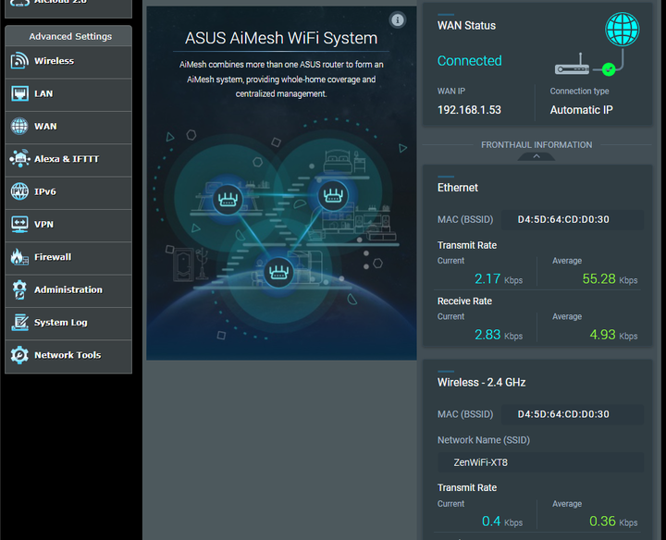
Task: Click the Wireless - 2.4 GHz heading
Action: [481, 383]
